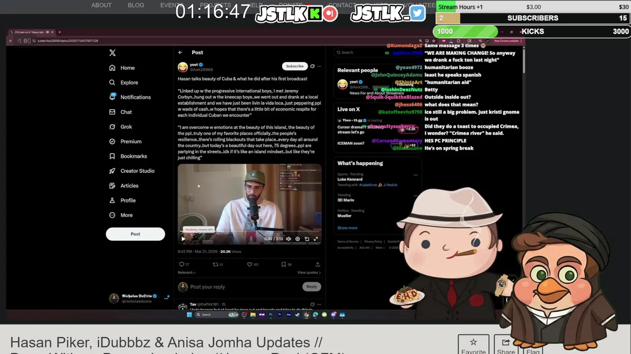Click the browser address bar URL
The width and height of the screenshot is (631, 354).
[x=68, y=41]
